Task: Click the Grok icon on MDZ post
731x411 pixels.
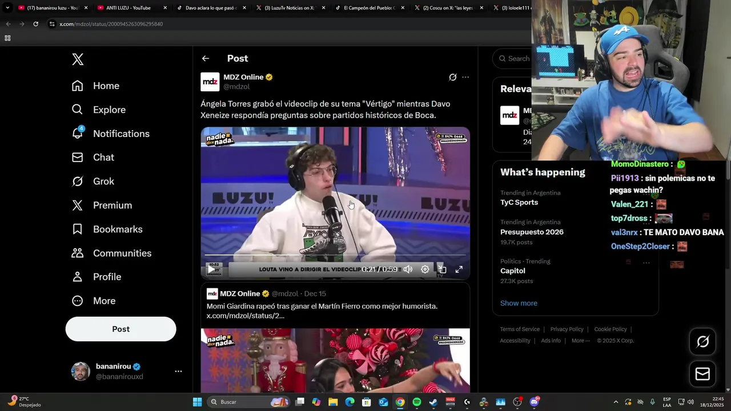Action: [x=453, y=77]
